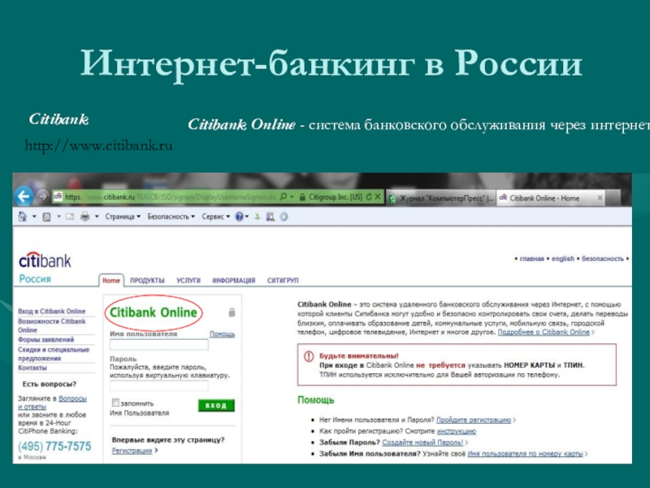Click the главная link at top right
Screen dimensions: 650x488
coord(531,259)
